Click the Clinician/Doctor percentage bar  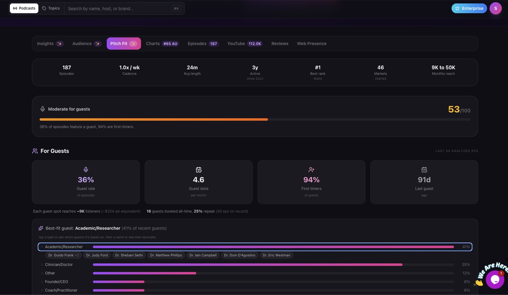click(273, 264)
